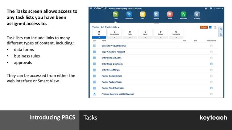Click the Instructions column header
This screenshot has width=232, height=130.
[x=211, y=41]
